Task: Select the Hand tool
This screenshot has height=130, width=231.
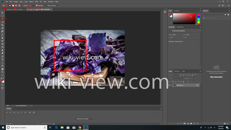Action: [2, 69]
